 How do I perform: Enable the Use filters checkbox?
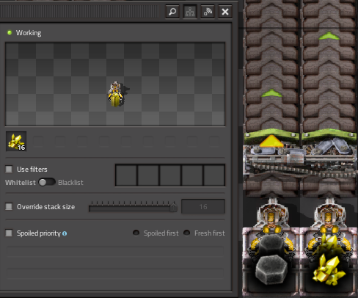tap(9, 169)
